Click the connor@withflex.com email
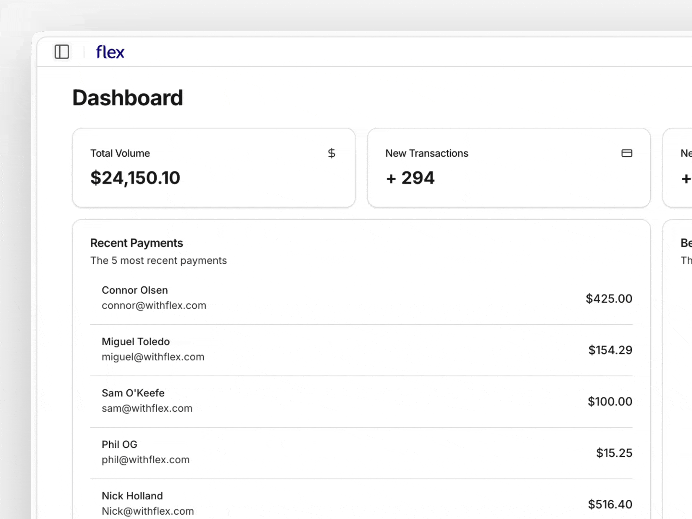692x519 pixels. 154,306
